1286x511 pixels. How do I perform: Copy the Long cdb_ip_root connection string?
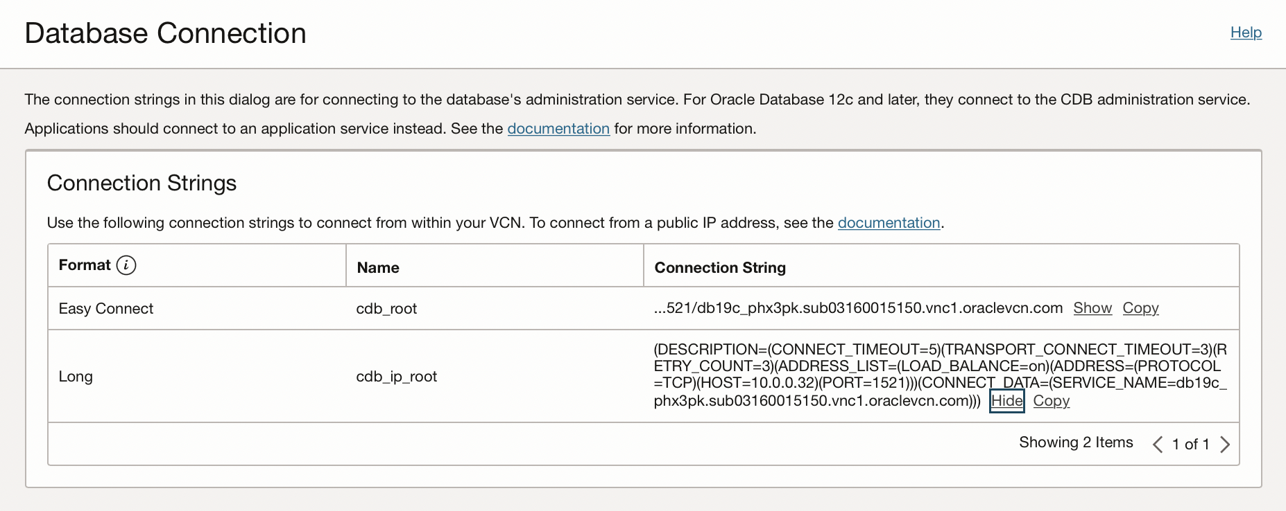coord(1051,401)
